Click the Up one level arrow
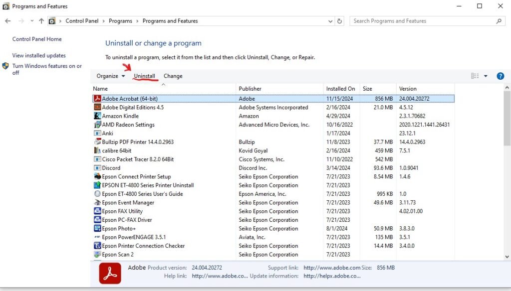 (41, 21)
